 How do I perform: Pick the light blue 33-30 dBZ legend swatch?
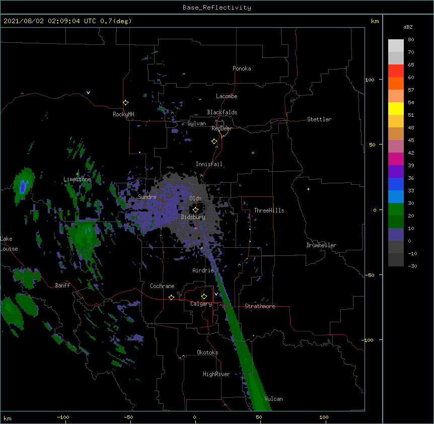tap(396, 197)
